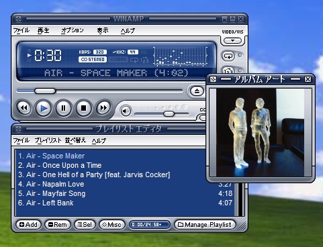323x247 pixels.
Task: Open the ファイル menu in the Playlist Editor
Action: coord(21,140)
